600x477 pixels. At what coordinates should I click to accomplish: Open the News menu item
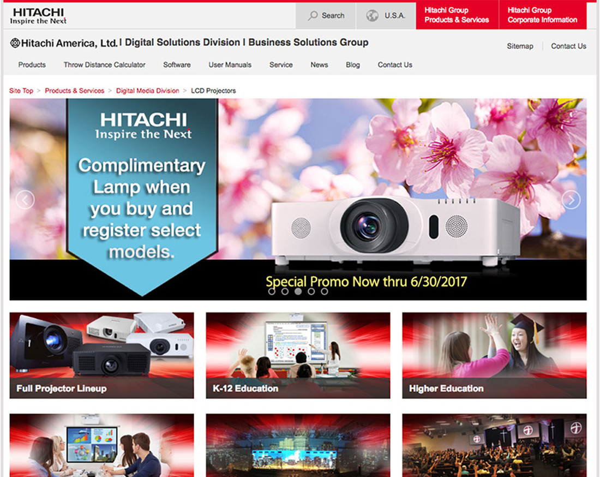coord(319,65)
